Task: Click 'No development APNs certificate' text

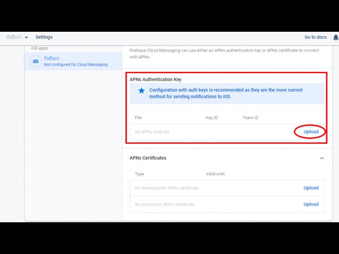Action: click(x=167, y=188)
